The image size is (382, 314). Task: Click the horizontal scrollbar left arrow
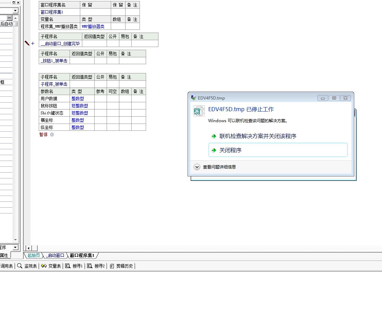pyautogui.click(x=28, y=248)
